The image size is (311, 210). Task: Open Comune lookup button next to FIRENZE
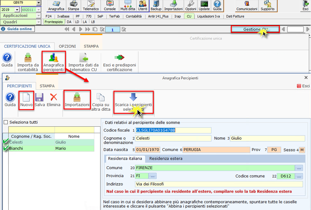[299, 168]
